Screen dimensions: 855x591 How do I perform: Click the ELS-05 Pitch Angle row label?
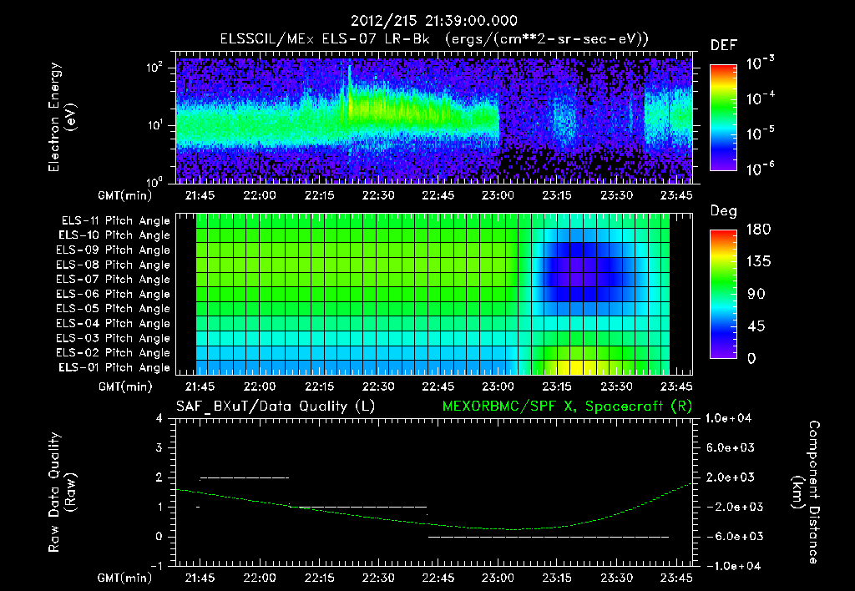coord(114,309)
